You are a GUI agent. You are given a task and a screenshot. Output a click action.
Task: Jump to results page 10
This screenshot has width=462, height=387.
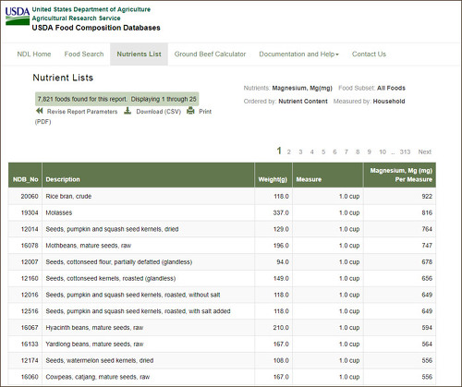coord(383,151)
